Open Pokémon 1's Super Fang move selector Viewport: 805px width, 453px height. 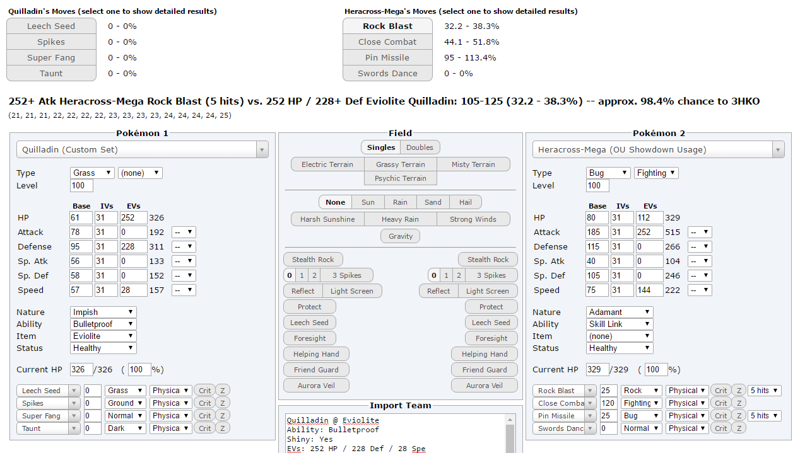coord(49,416)
